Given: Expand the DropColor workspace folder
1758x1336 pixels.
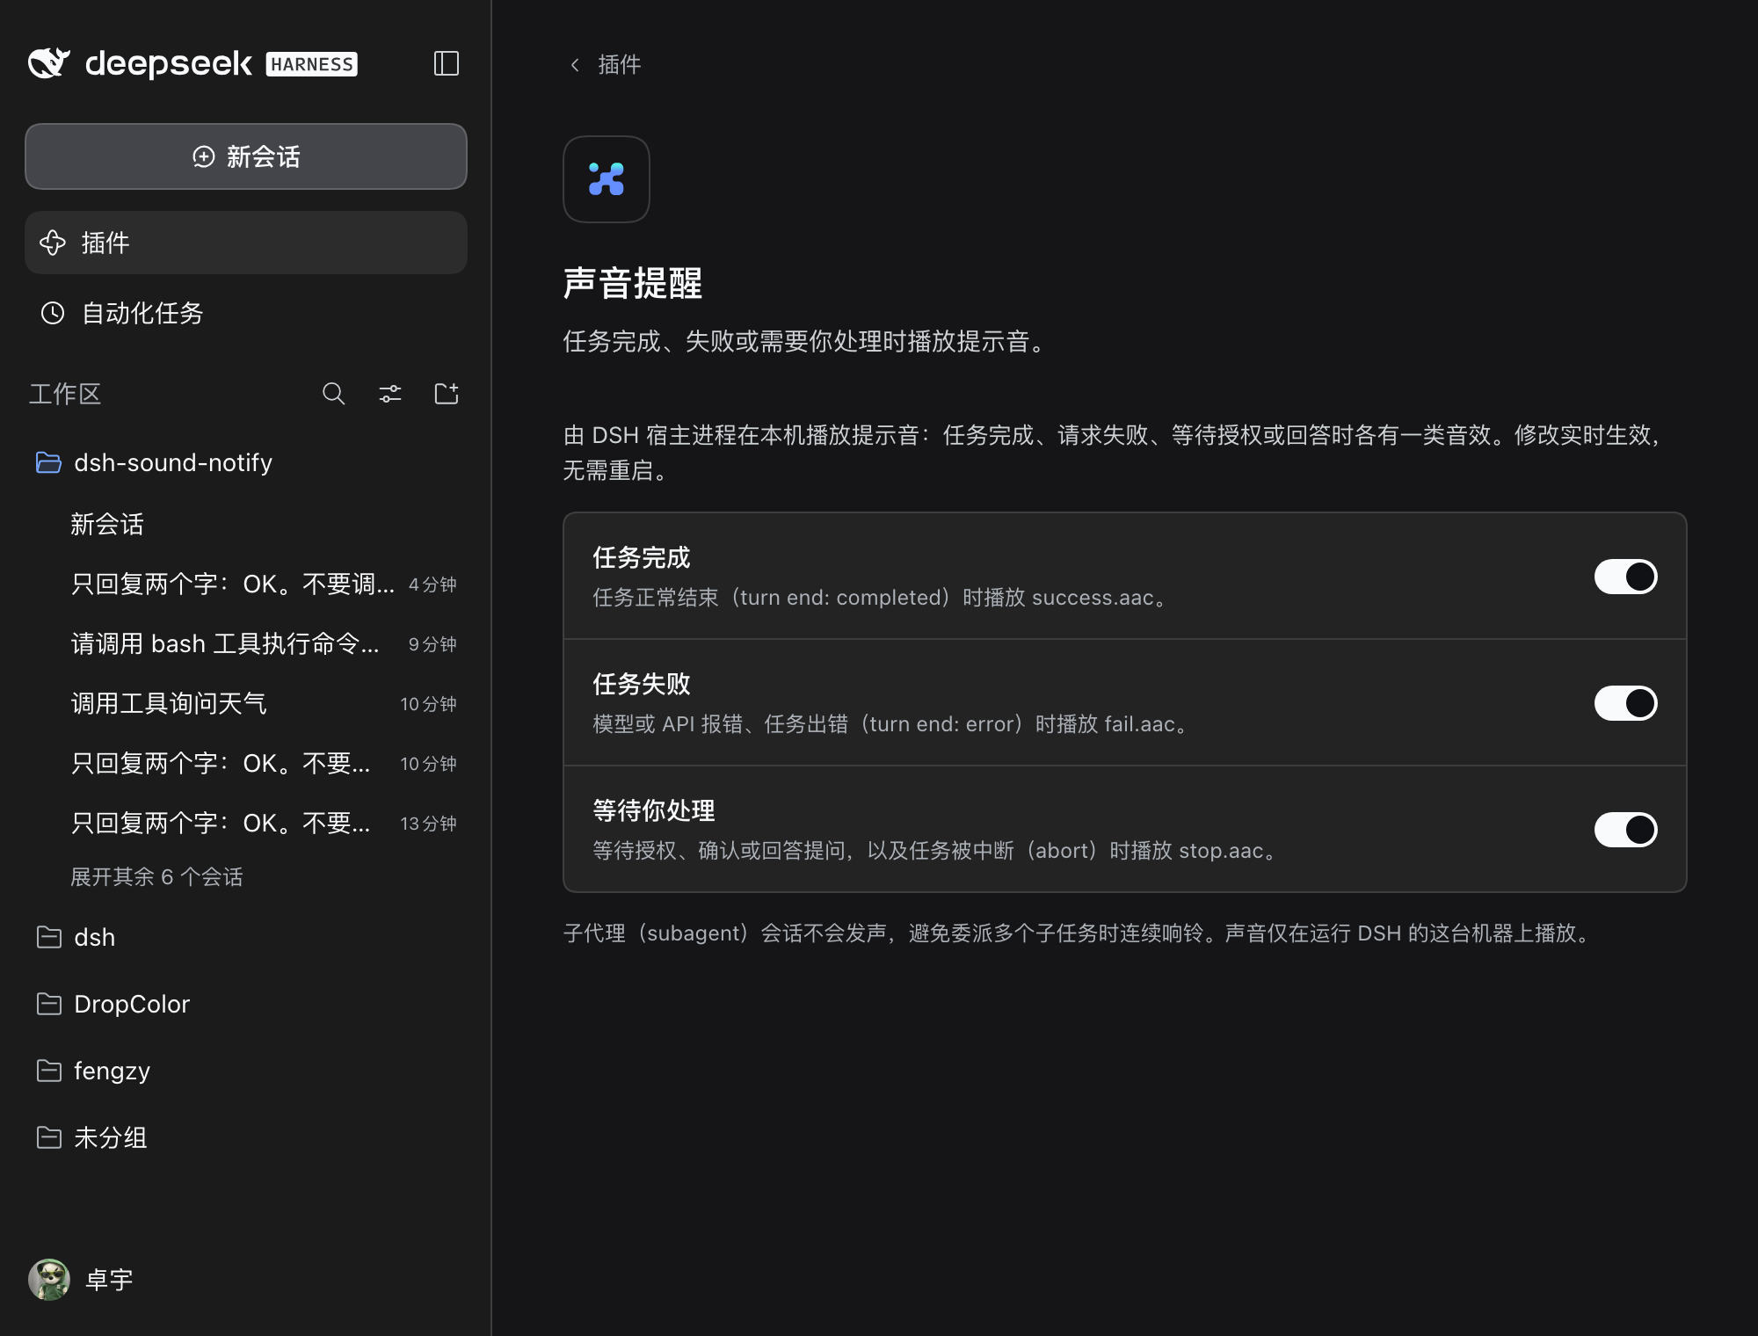Looking at the screenshot, I should pos(246,1004).
